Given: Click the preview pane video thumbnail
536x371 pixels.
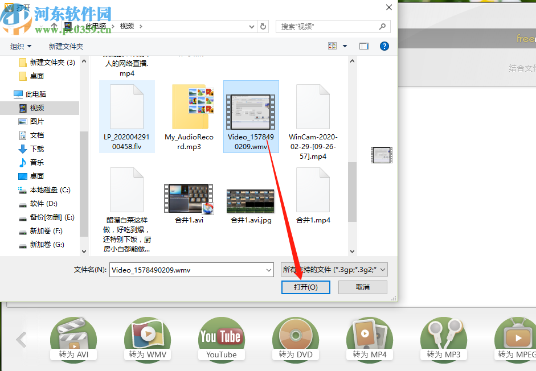Looking at the screenshot, I should 382,155.
